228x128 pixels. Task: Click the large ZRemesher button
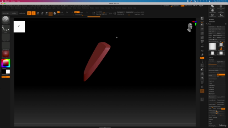(x=212, y=97)
